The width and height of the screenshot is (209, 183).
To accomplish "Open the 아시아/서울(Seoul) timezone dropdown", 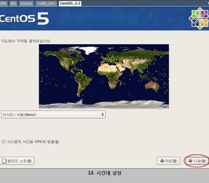I will [53, 114].
